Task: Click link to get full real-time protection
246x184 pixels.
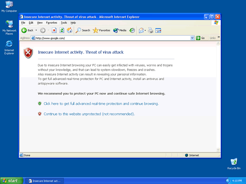Action: tap(101, 104)
